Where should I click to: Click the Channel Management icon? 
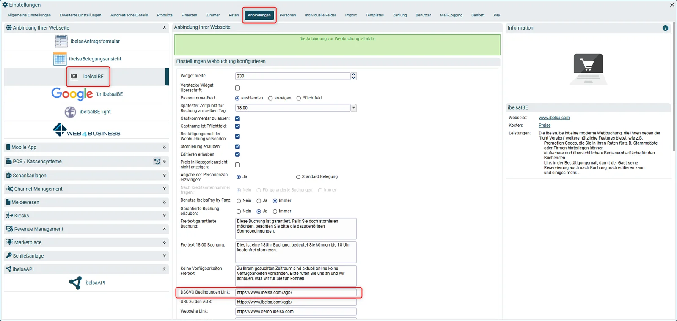(9, 189)
